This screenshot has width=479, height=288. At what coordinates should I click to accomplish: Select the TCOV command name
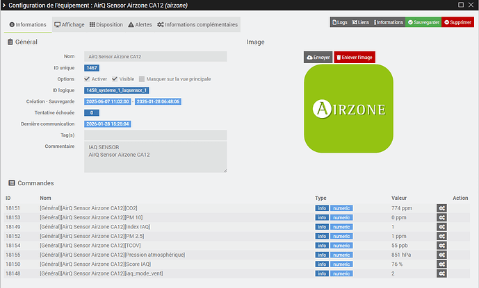(x=90, y=246)
